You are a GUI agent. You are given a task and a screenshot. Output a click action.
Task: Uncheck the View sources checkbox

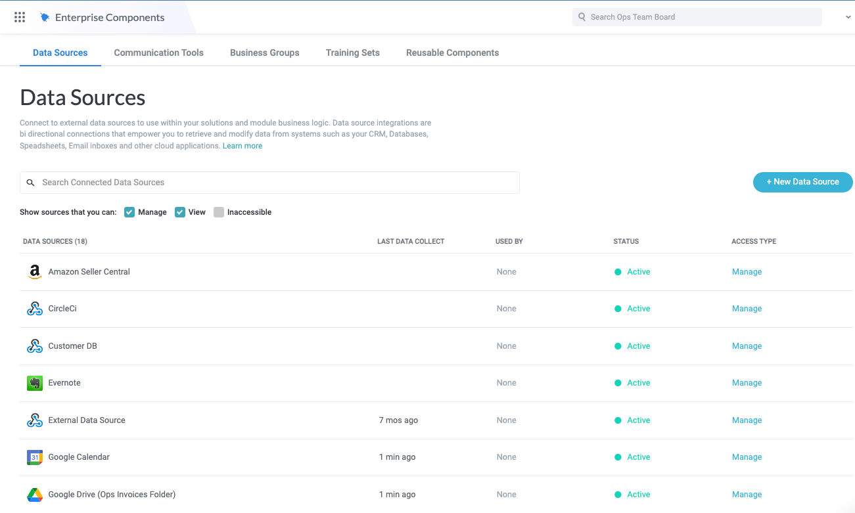(x=180, y=212)
